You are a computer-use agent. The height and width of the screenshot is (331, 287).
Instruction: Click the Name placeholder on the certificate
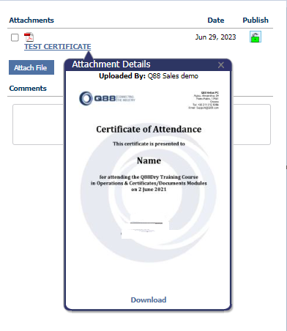tap(149, 160)
